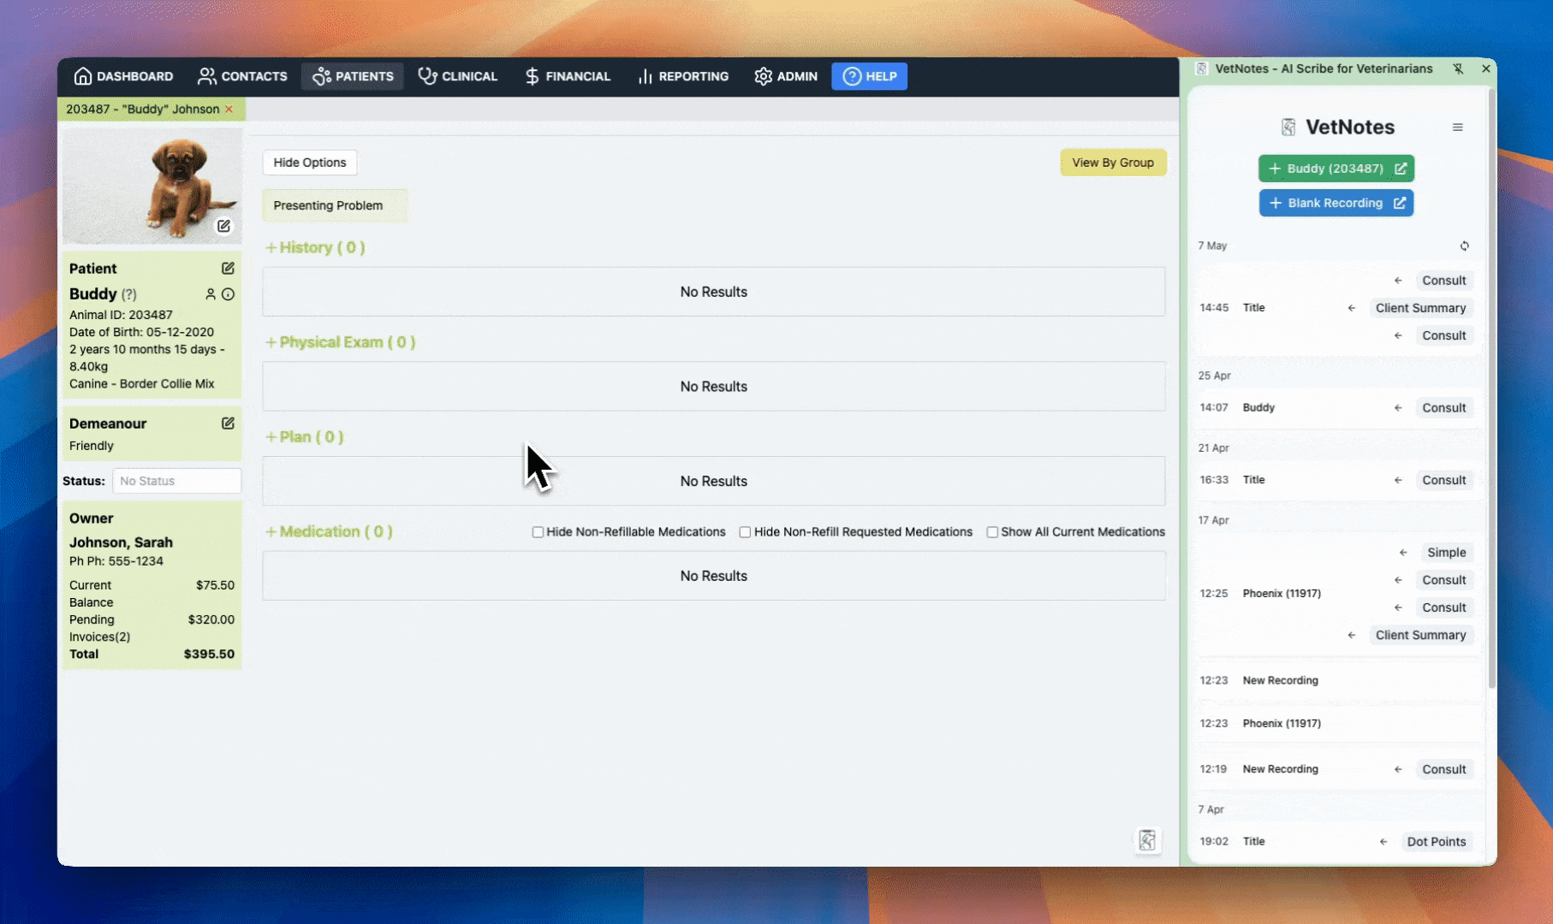The width and height of the screenshot is (1553, 924).
Task: Unpin the VetNotes side panel
Action: tap(1458, 68)
